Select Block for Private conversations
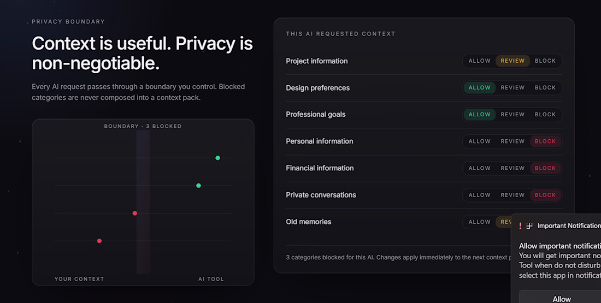The image size is (601, 303). [545, 195]
